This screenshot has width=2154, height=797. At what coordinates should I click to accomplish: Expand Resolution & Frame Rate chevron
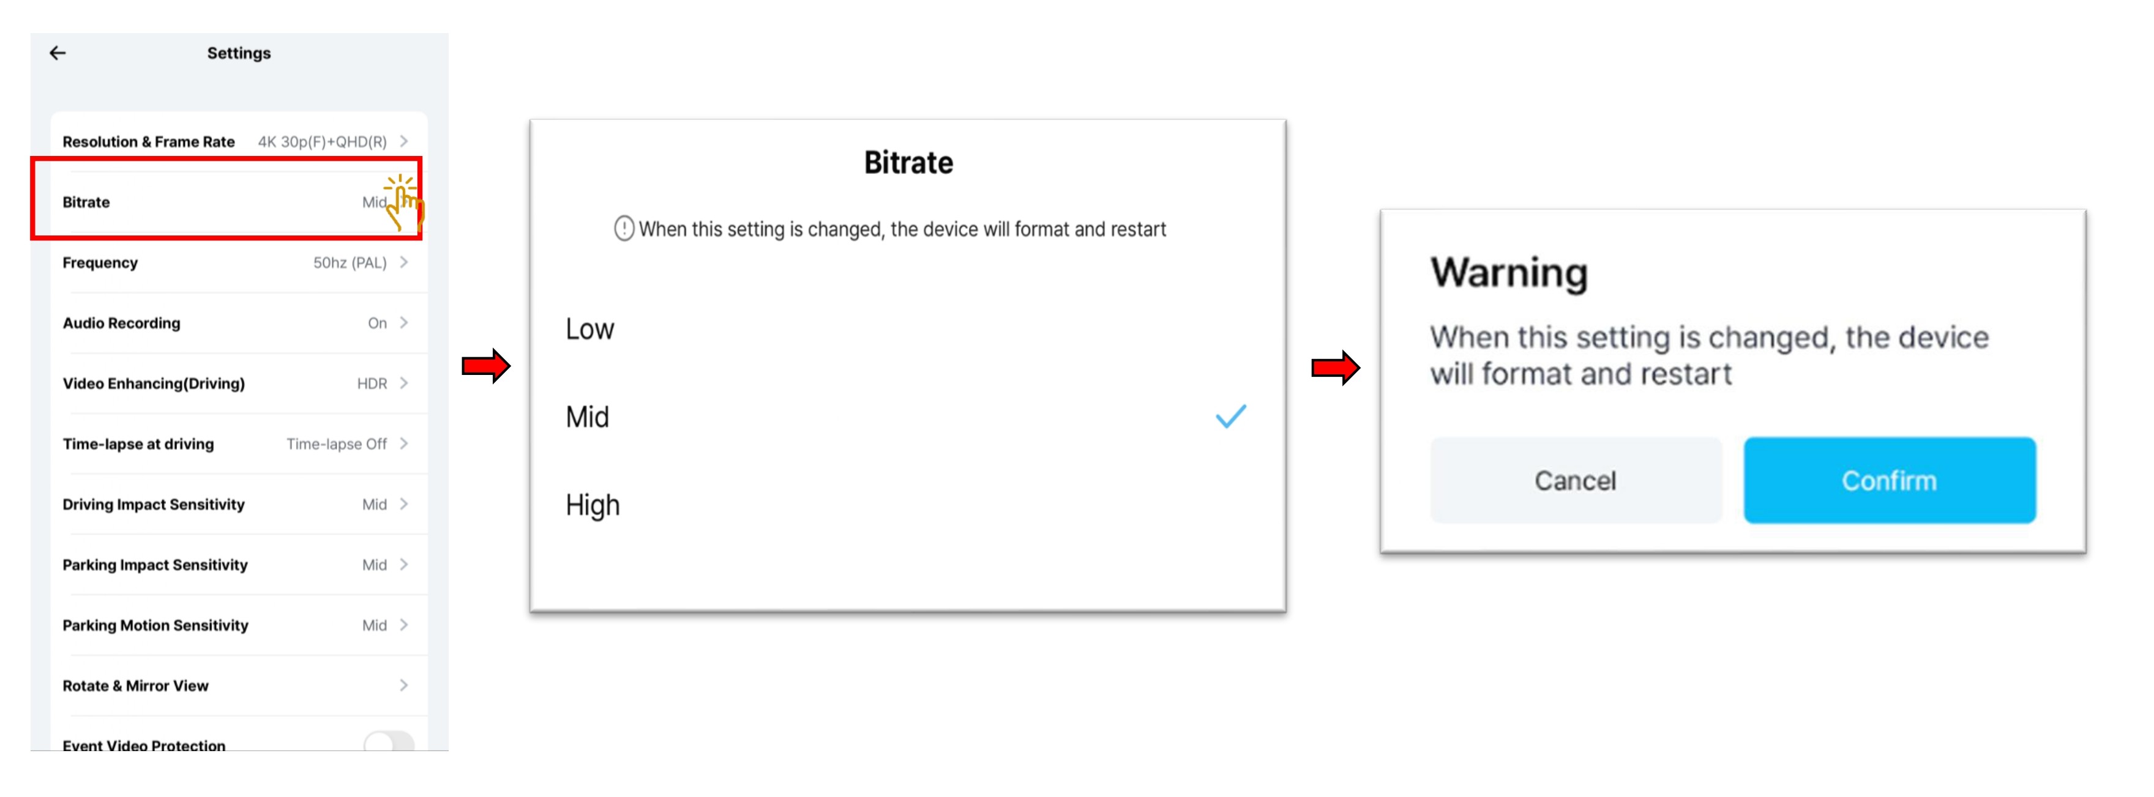(x=404, y=141)
